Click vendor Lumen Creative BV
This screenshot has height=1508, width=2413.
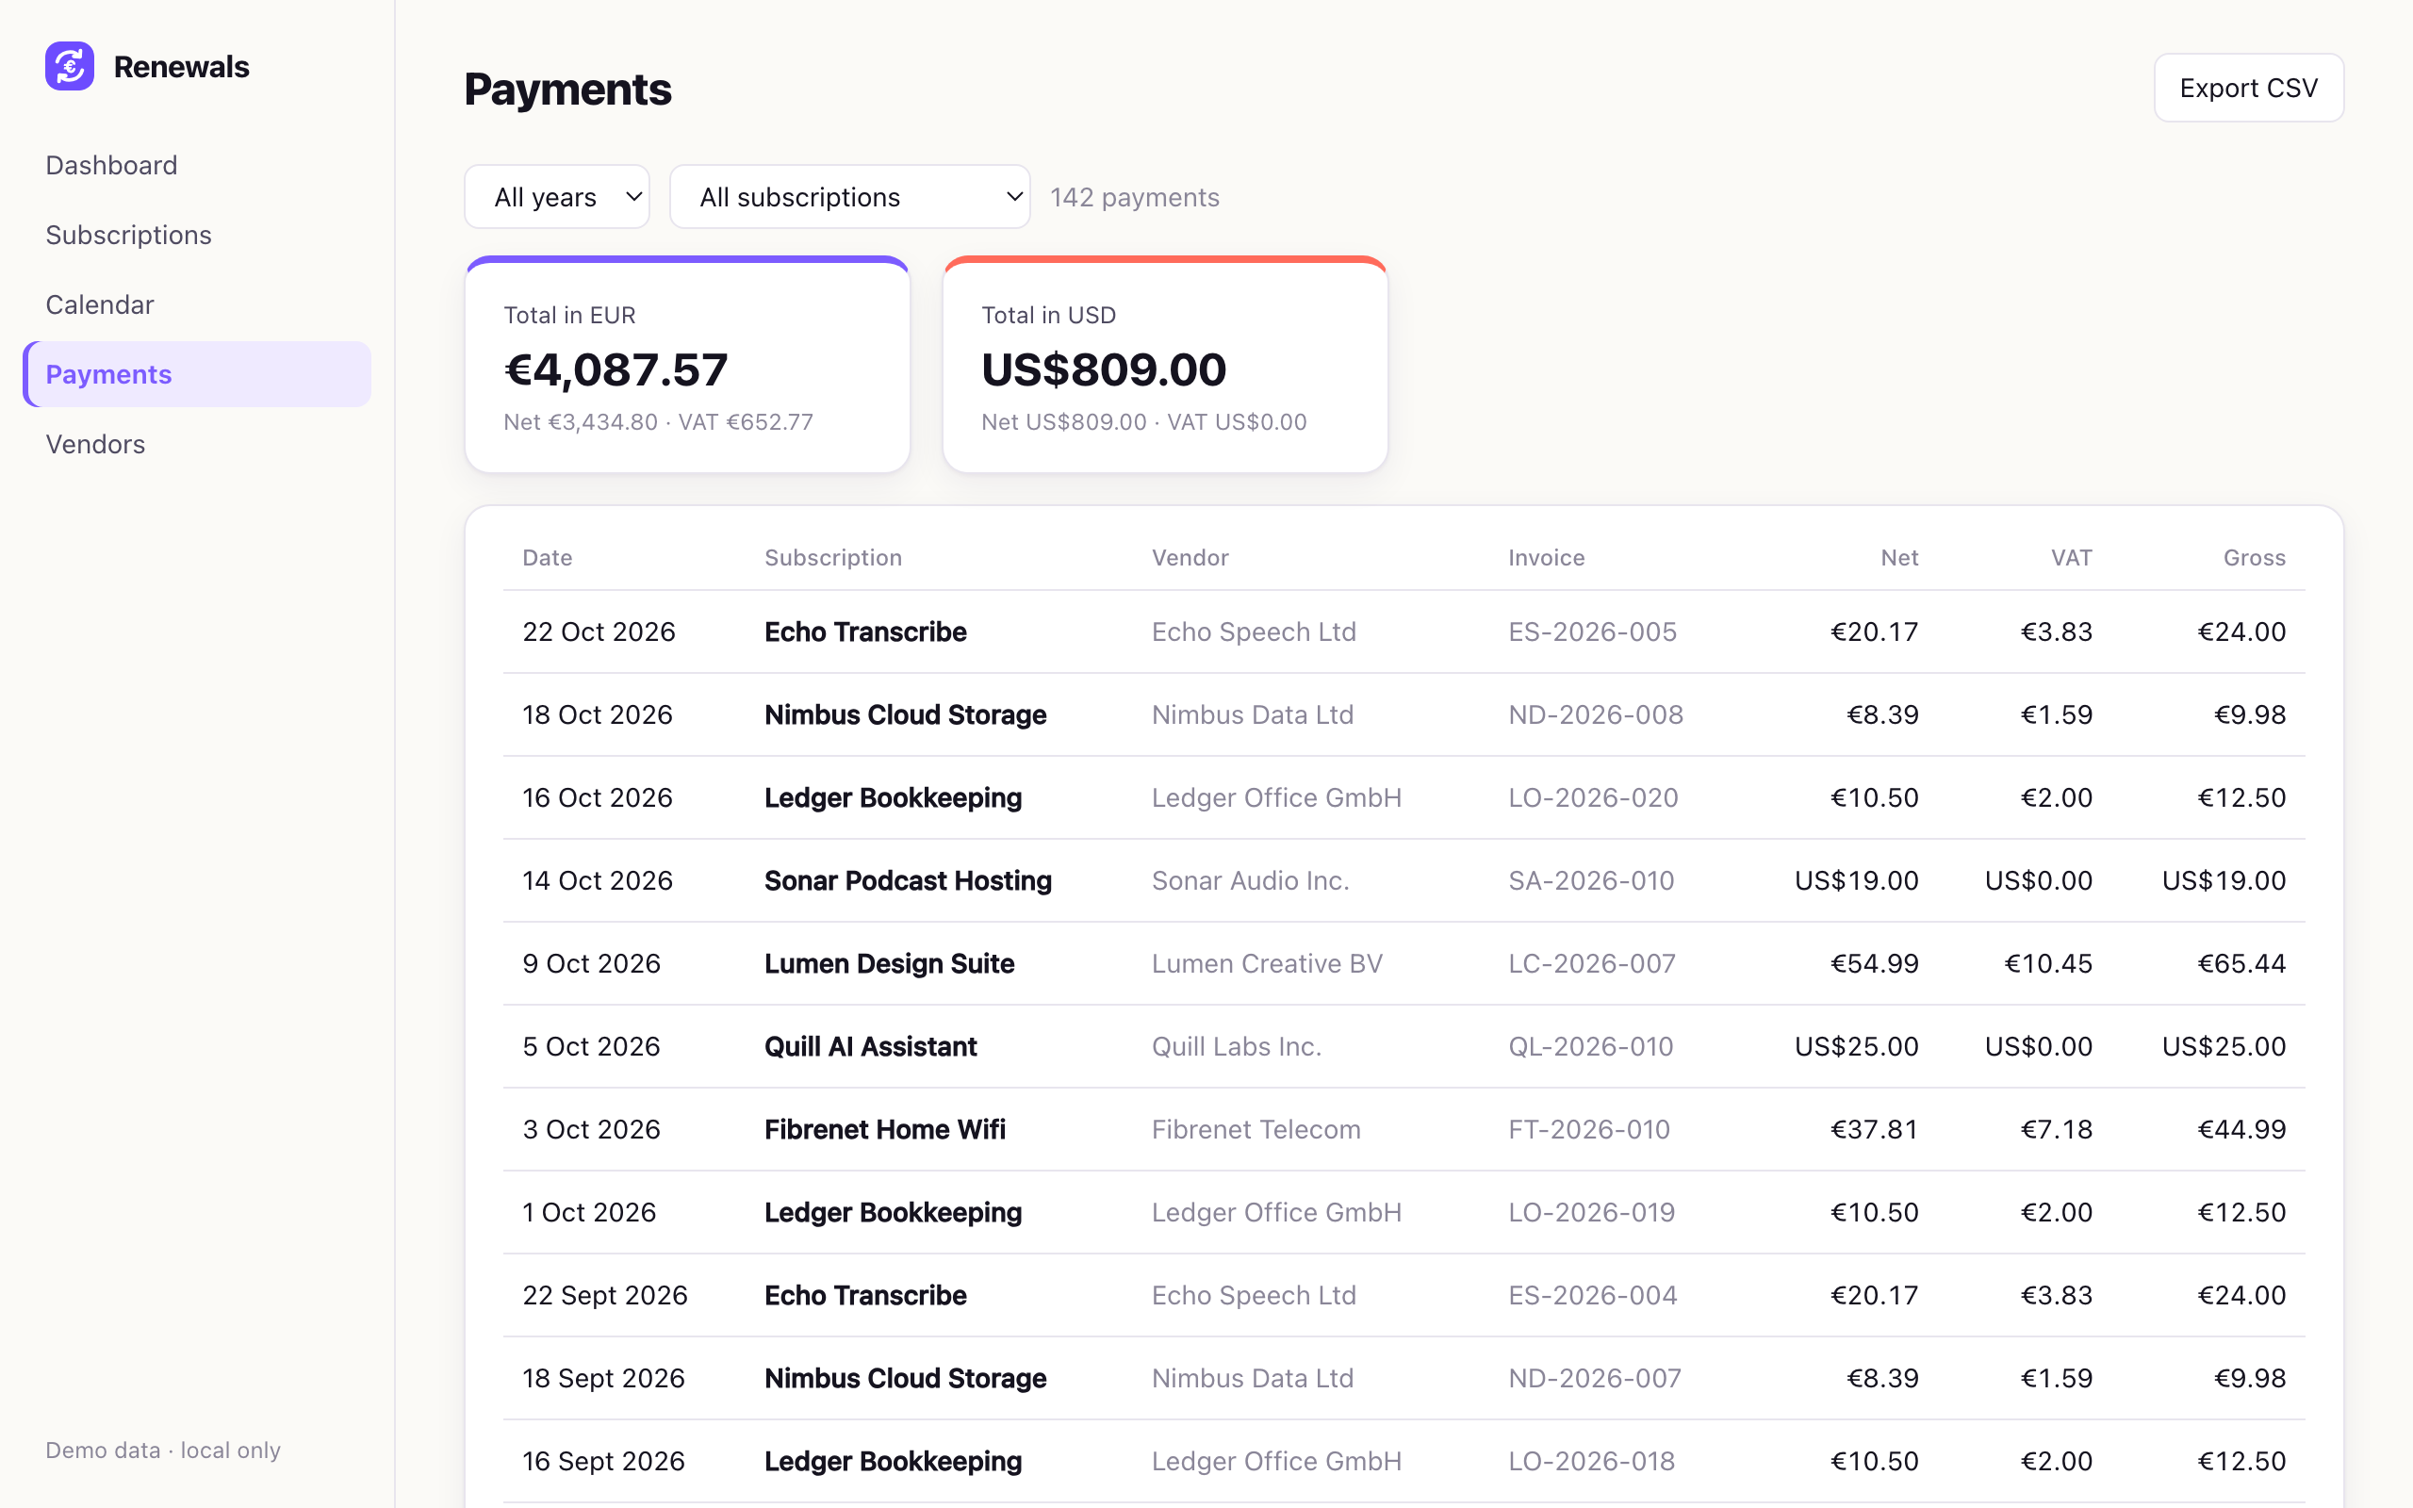1268,962
